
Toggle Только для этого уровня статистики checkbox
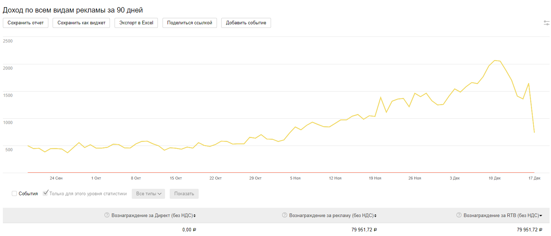coord(45,193)
